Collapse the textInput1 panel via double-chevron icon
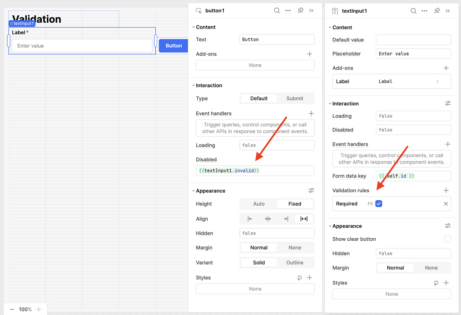Viewport: 461px width, 315px height. [448, 11]
